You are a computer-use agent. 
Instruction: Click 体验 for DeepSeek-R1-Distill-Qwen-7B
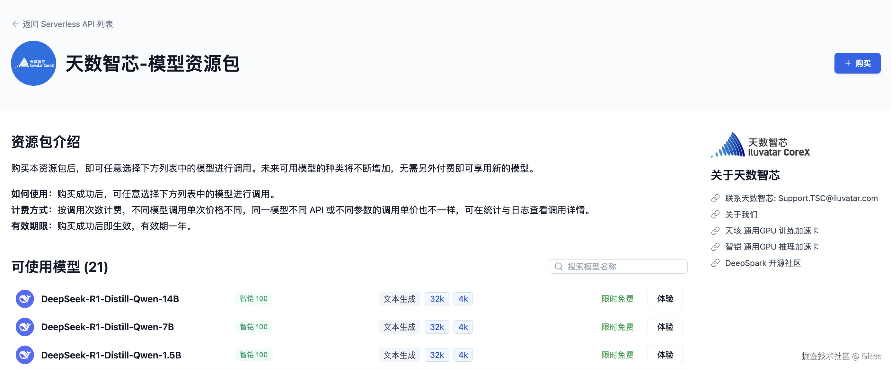tap(665, 327)
